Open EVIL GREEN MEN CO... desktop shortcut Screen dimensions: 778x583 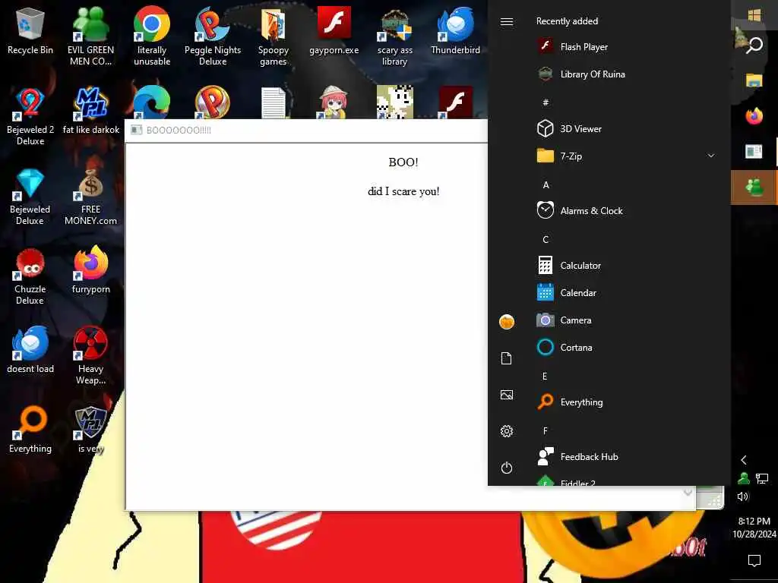pyautogui.click(x=91, y=36)
